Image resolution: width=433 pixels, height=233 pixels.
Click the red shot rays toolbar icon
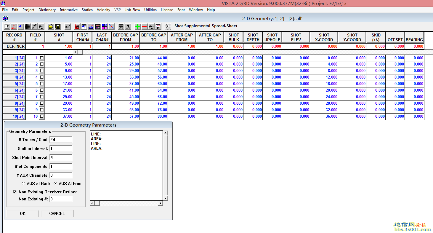click(14, 27)
